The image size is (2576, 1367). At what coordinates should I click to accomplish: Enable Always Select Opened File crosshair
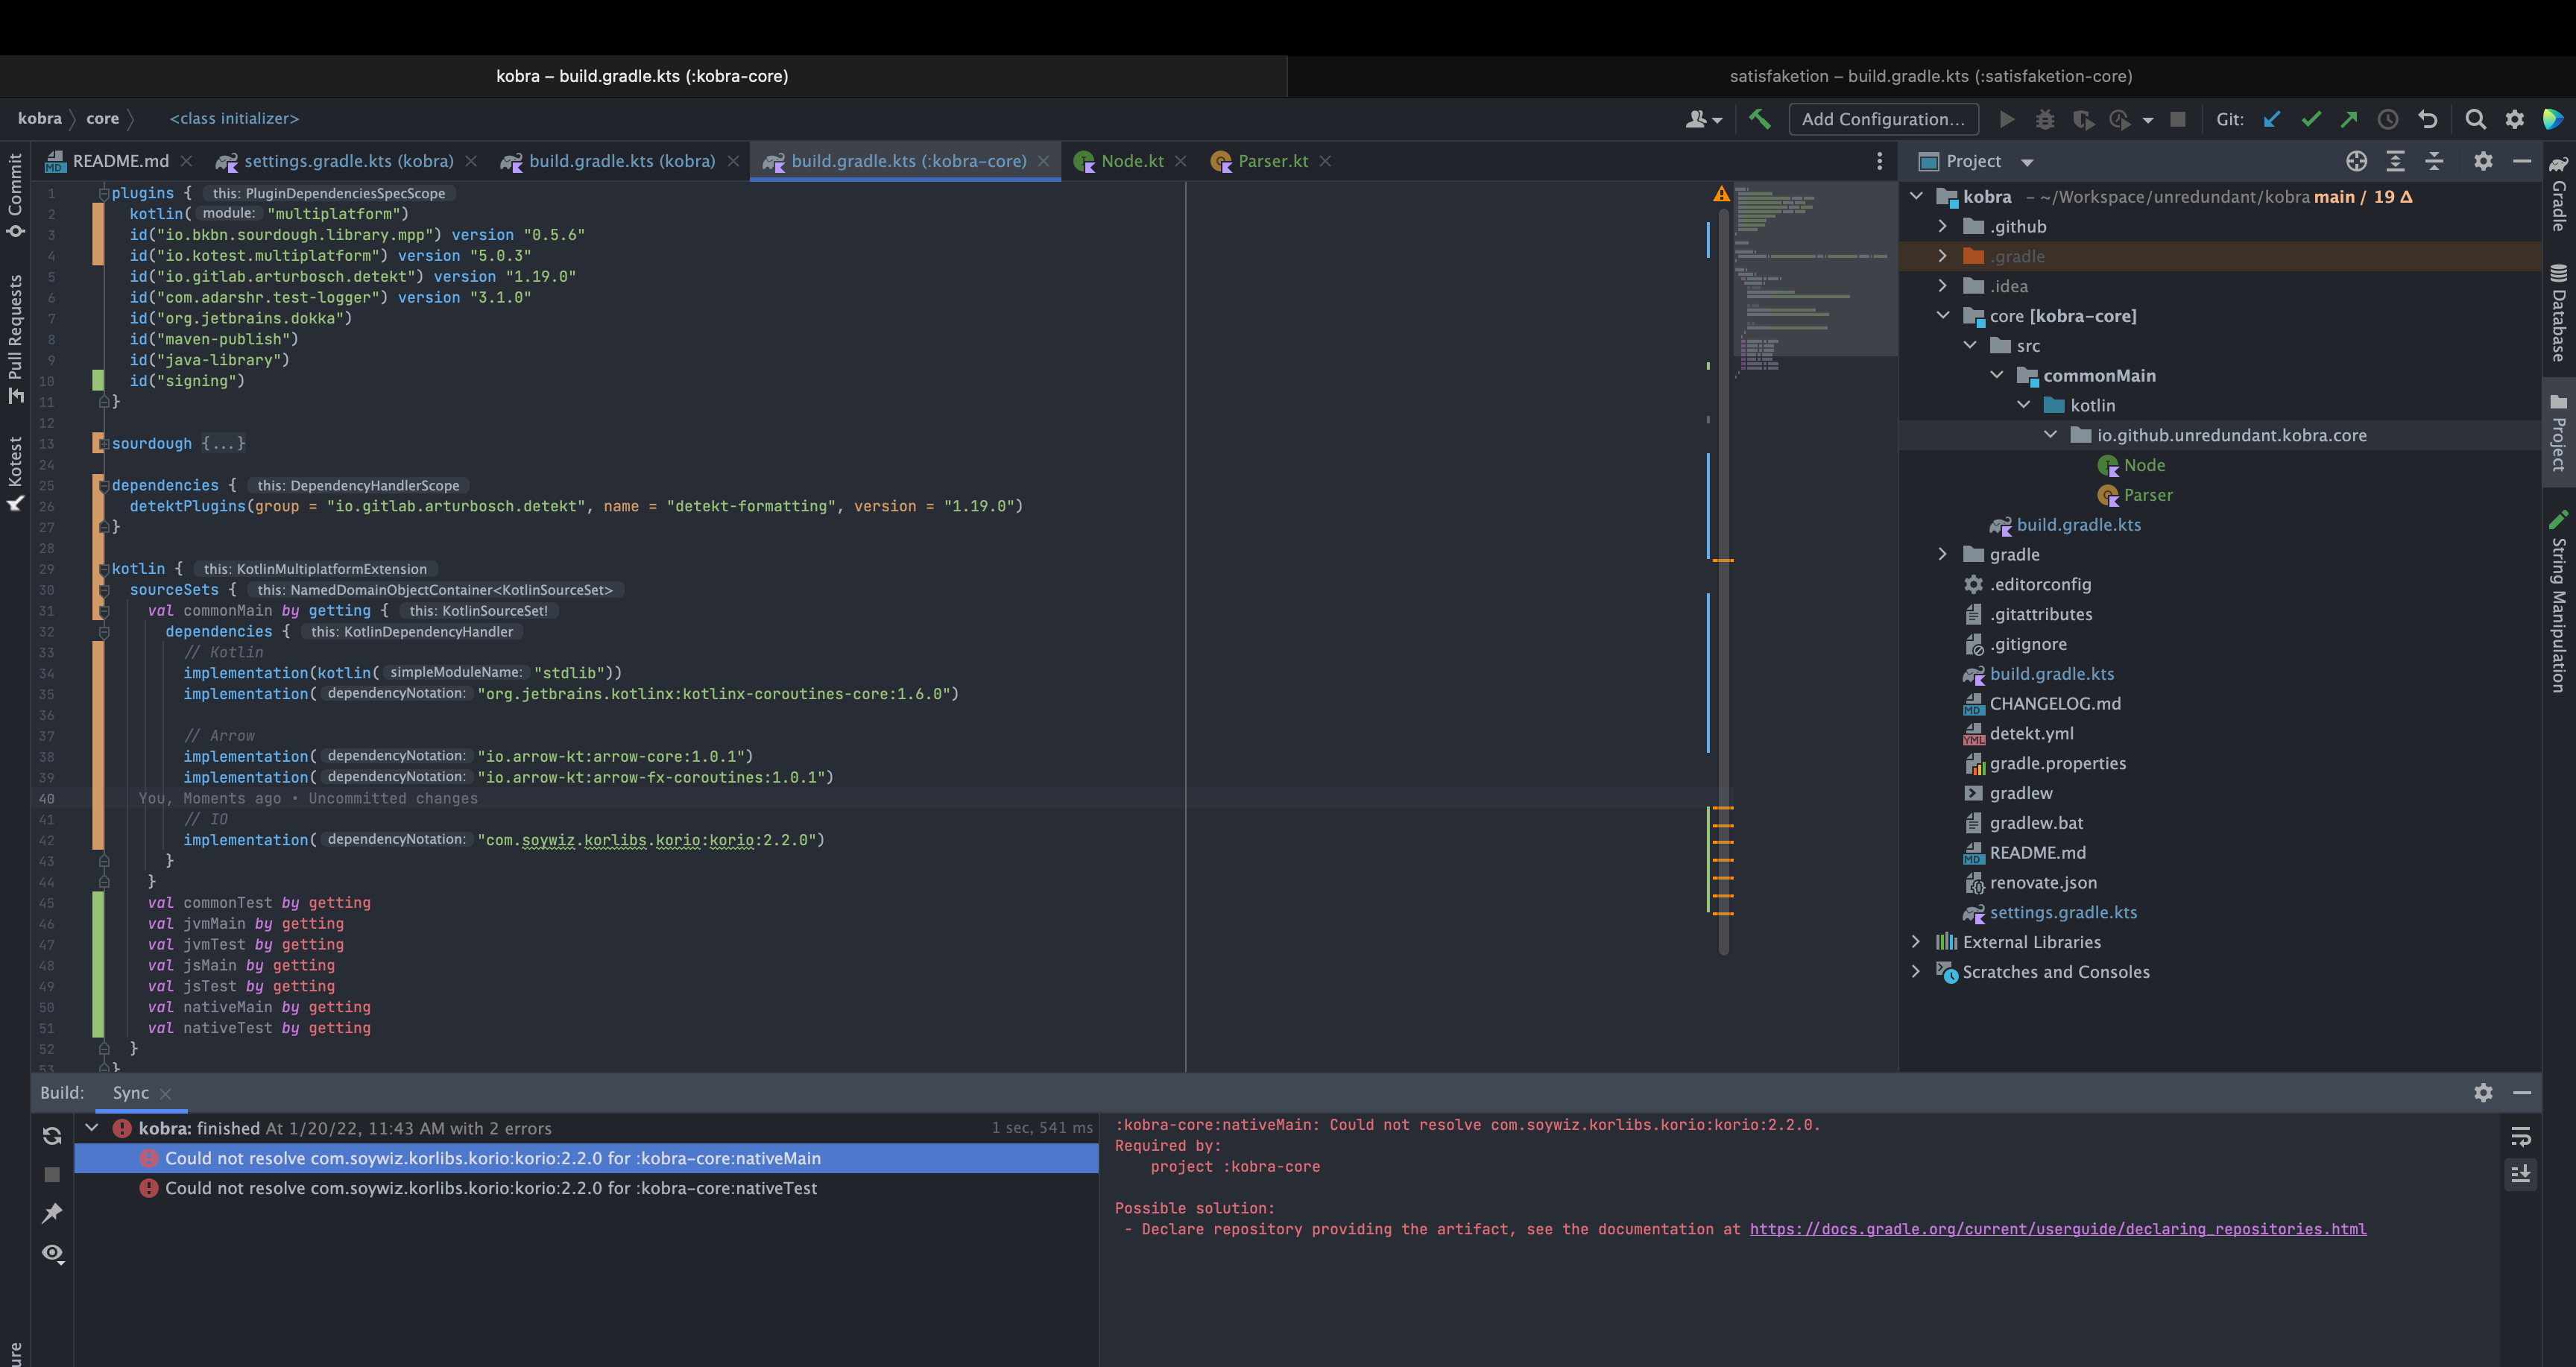click(x=2357, y=161)
